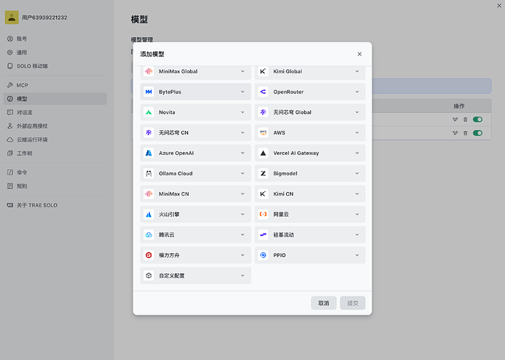
Task: Select the 腾讯云 label text
Action: pos(167,235)
